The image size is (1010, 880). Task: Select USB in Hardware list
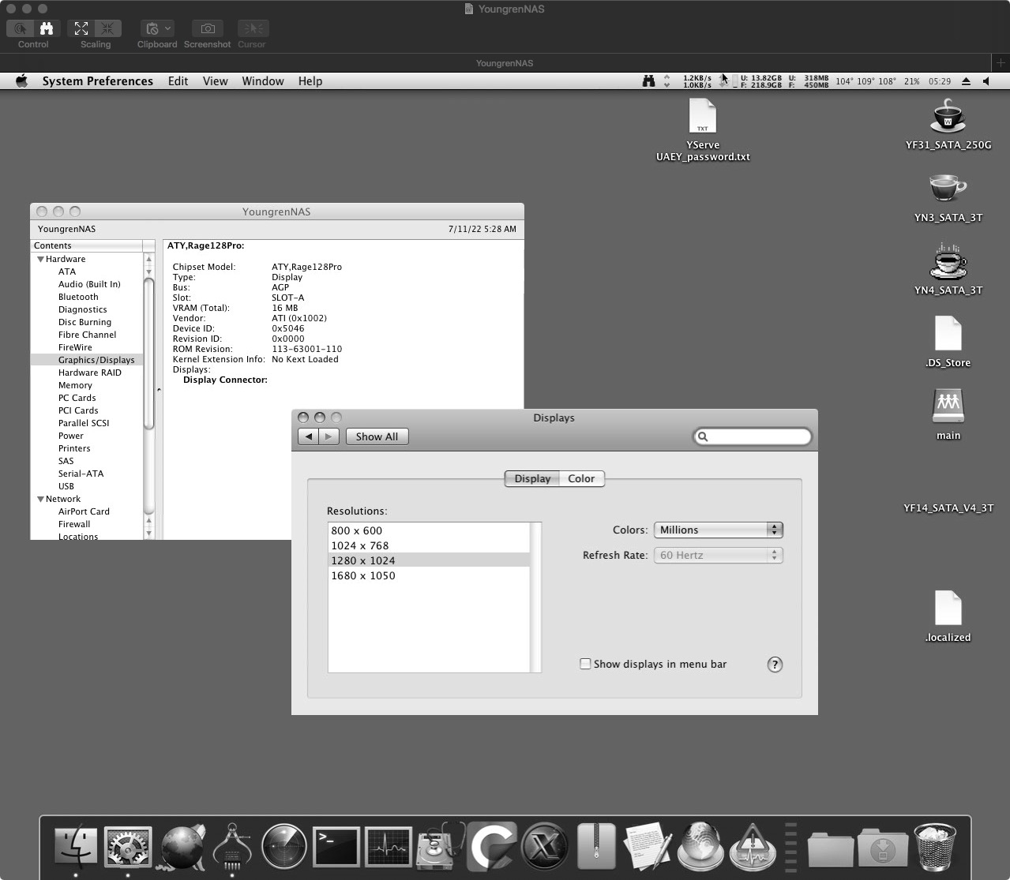coord(66,486)
